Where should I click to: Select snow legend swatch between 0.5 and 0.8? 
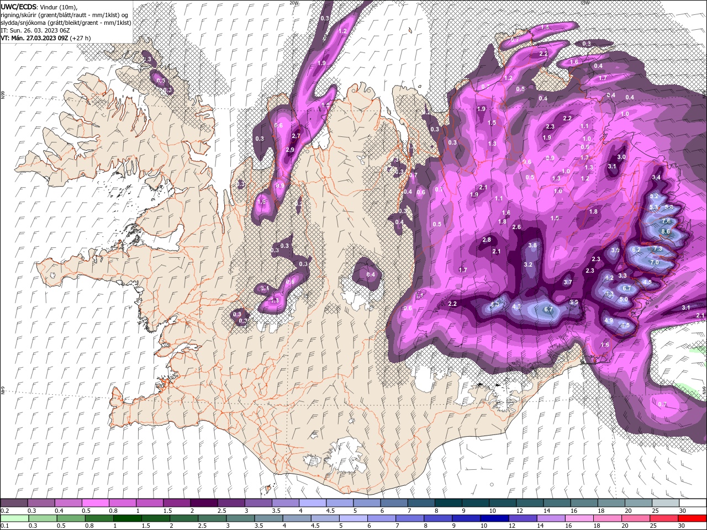96,503
